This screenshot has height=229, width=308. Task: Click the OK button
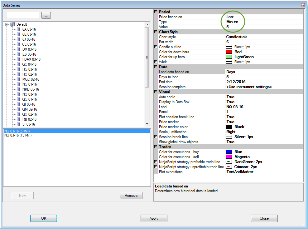(x=44, y=218)
